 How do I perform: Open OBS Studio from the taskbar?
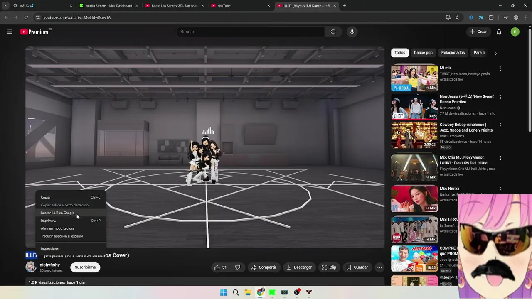tap(297, 292)
